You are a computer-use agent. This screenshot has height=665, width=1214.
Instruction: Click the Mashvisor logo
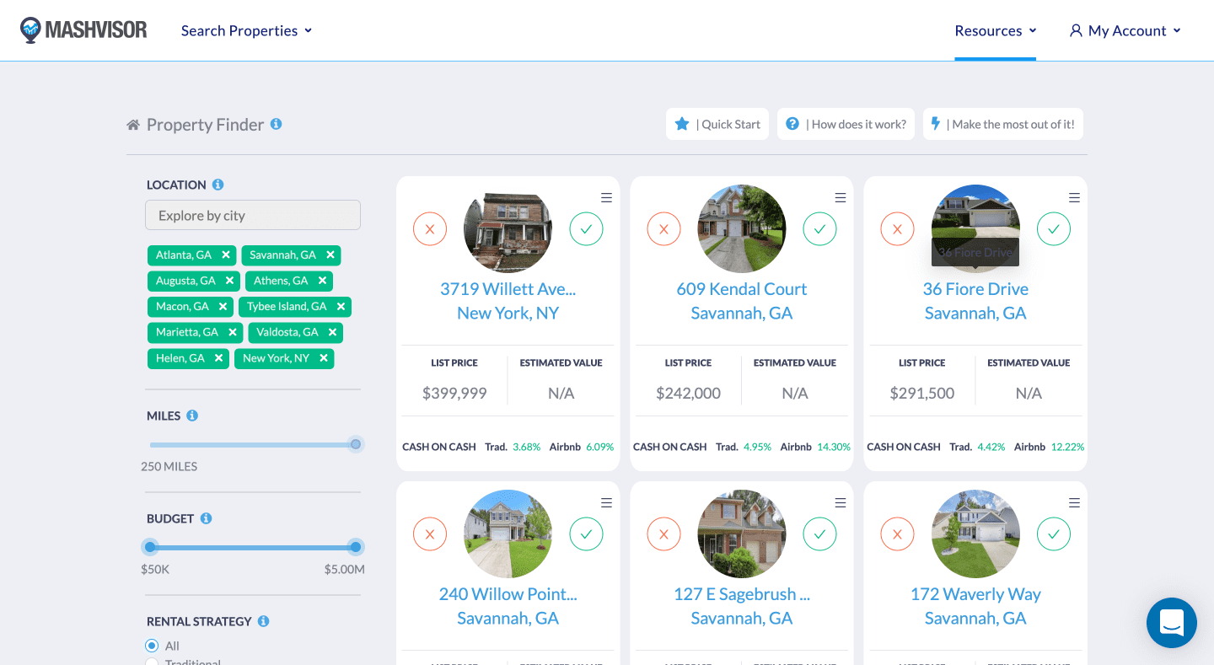83,29
